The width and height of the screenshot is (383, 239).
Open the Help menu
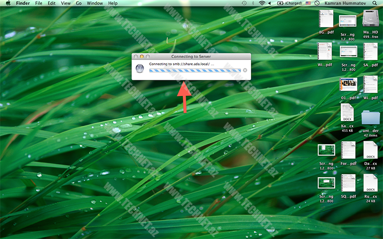[x=113, y=3]
